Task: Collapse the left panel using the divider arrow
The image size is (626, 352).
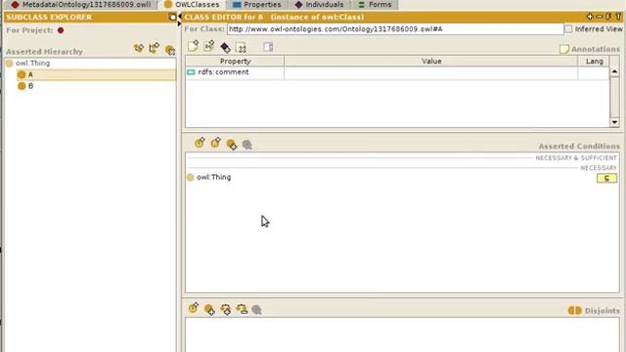Action: (x=179, y=17)
